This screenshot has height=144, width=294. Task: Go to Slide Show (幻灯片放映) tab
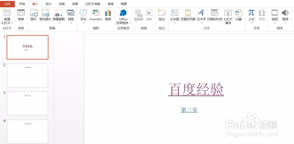[x=93, y=4]
